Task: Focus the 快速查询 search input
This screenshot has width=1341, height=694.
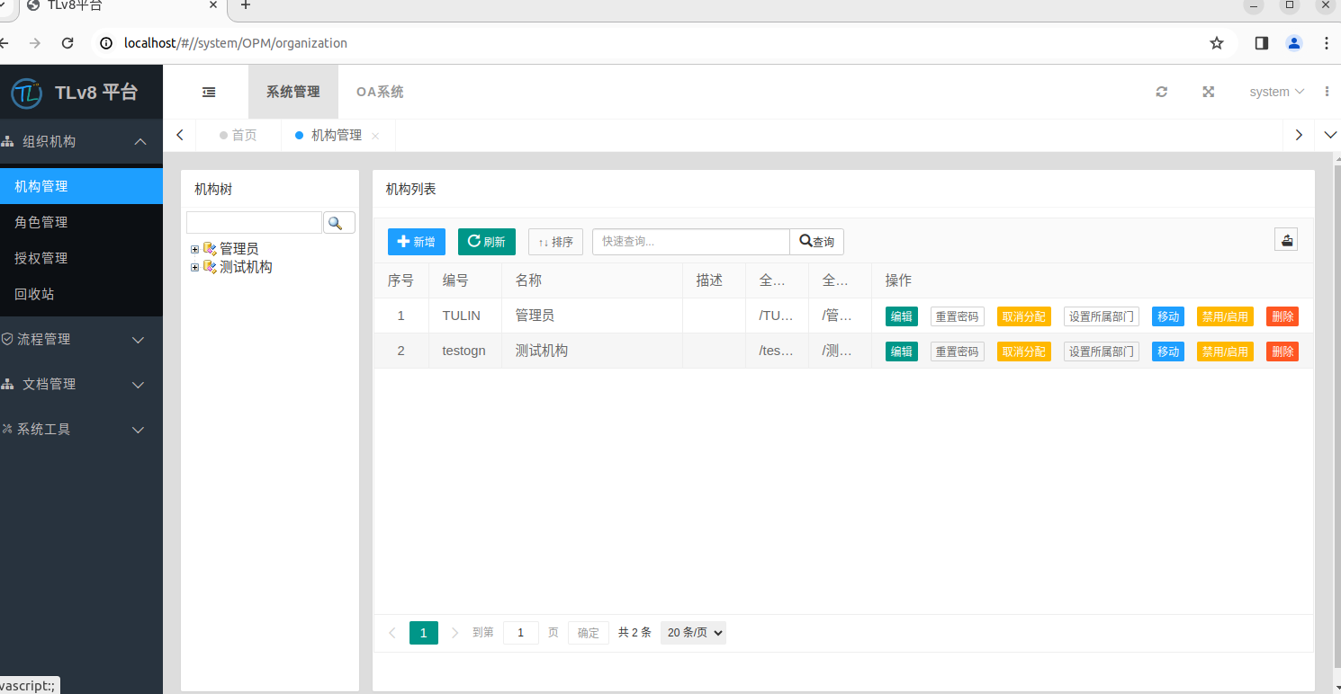Action: [691, 241]
